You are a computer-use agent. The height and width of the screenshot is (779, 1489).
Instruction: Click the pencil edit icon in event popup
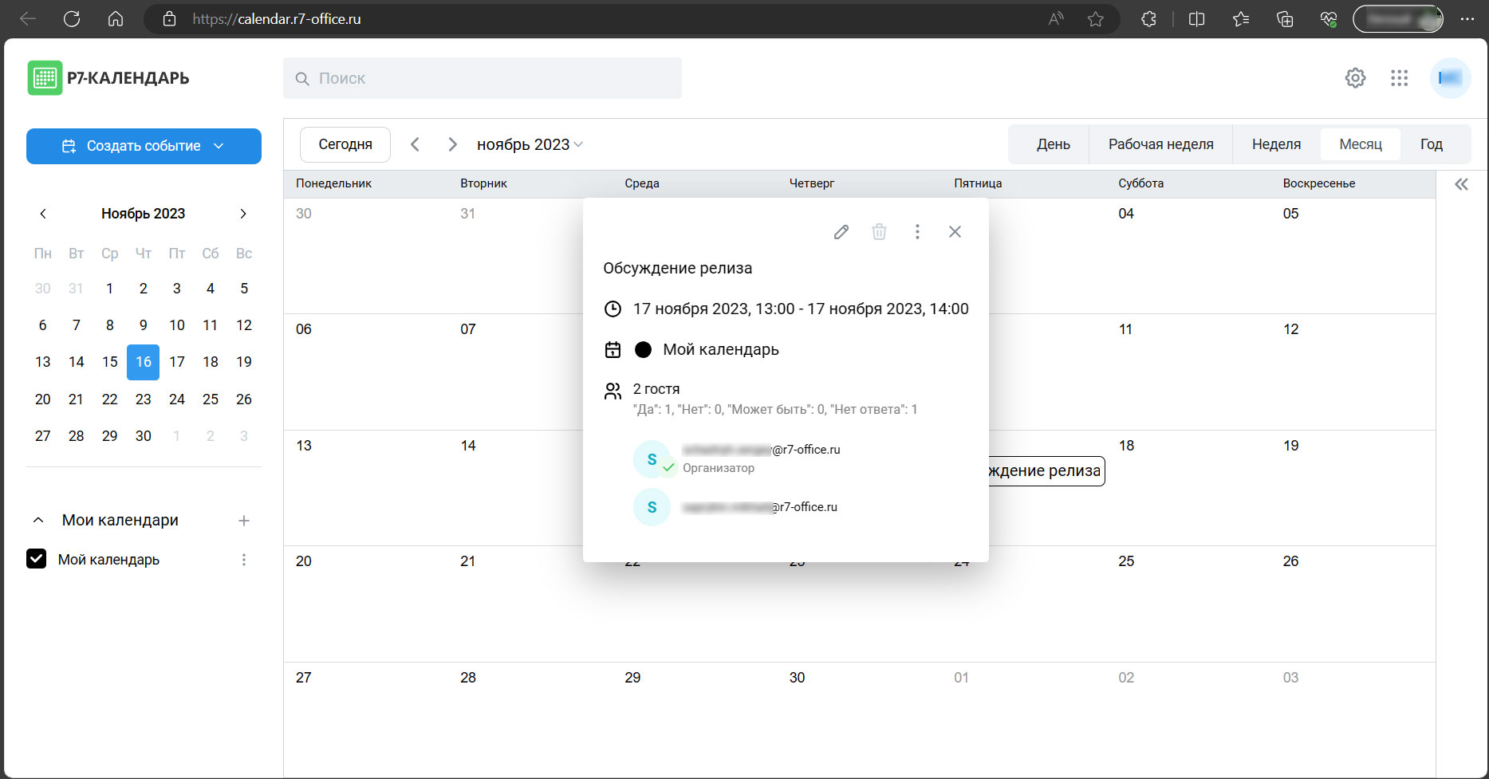pyautogui.click(x=841, y=232)
